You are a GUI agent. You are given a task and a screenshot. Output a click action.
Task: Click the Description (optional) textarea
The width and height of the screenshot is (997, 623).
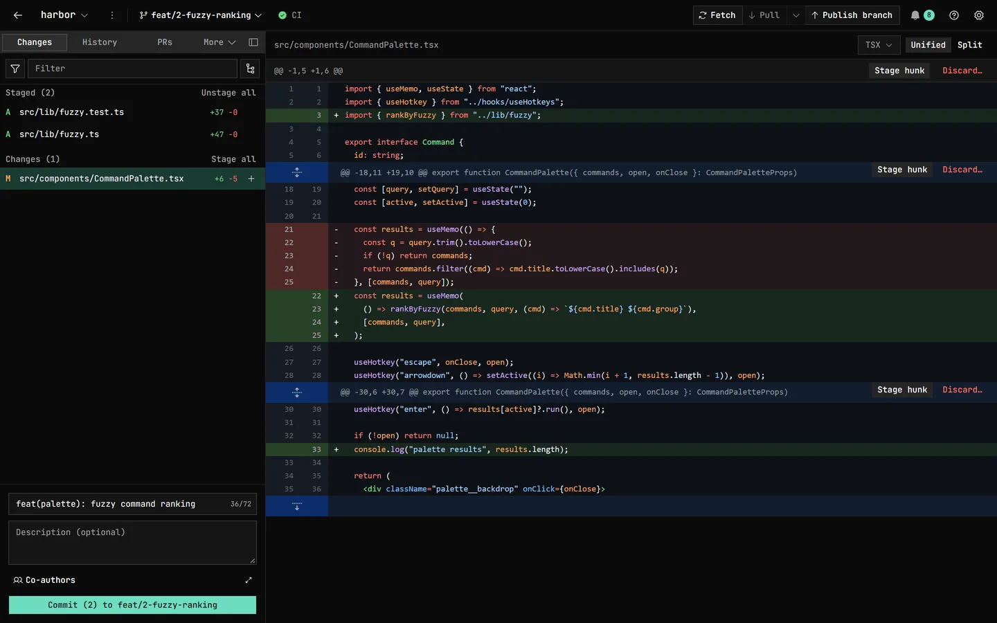coord(132,543)
